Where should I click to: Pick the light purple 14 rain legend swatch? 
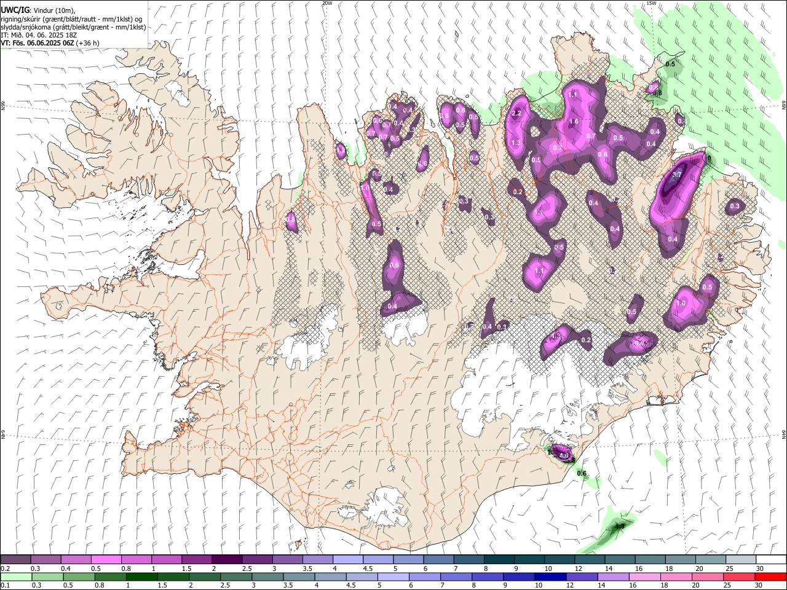(614, 577)
